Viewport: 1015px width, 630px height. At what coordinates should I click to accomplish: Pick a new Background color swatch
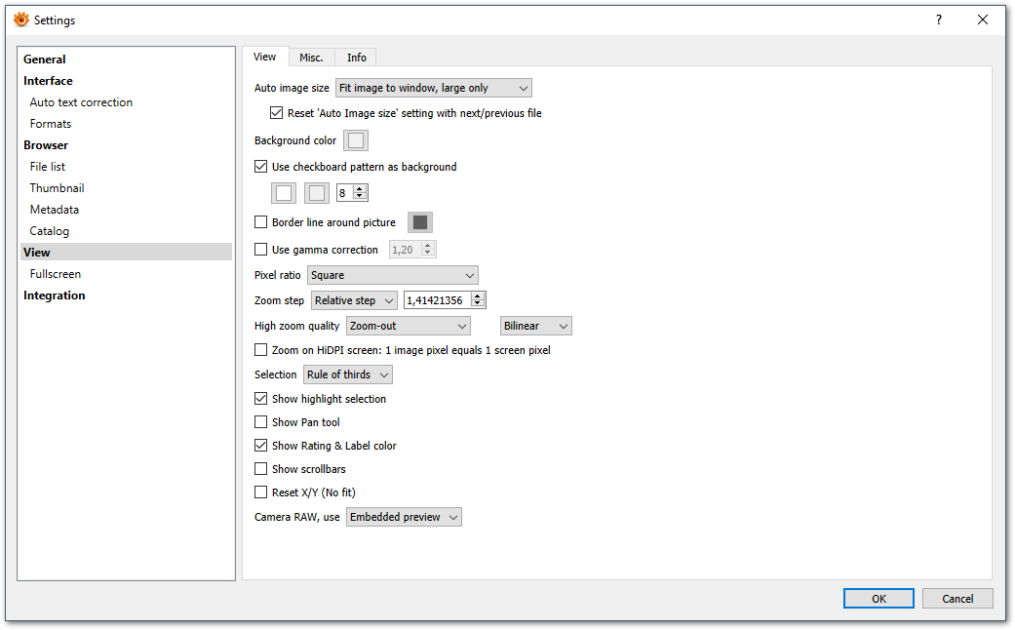pos(356,140)
